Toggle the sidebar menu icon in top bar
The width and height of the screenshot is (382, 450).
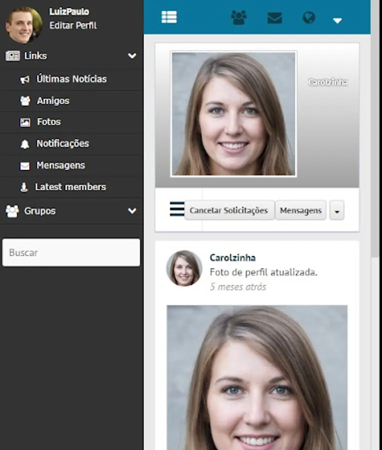[169, 17]
